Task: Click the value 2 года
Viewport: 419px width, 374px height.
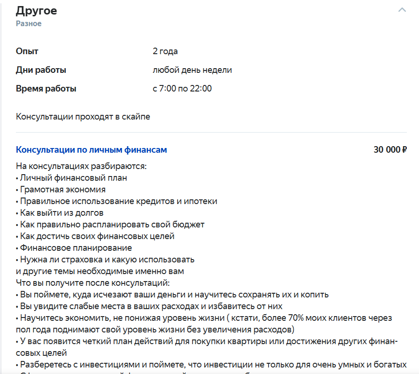Action: pos(164,51)
